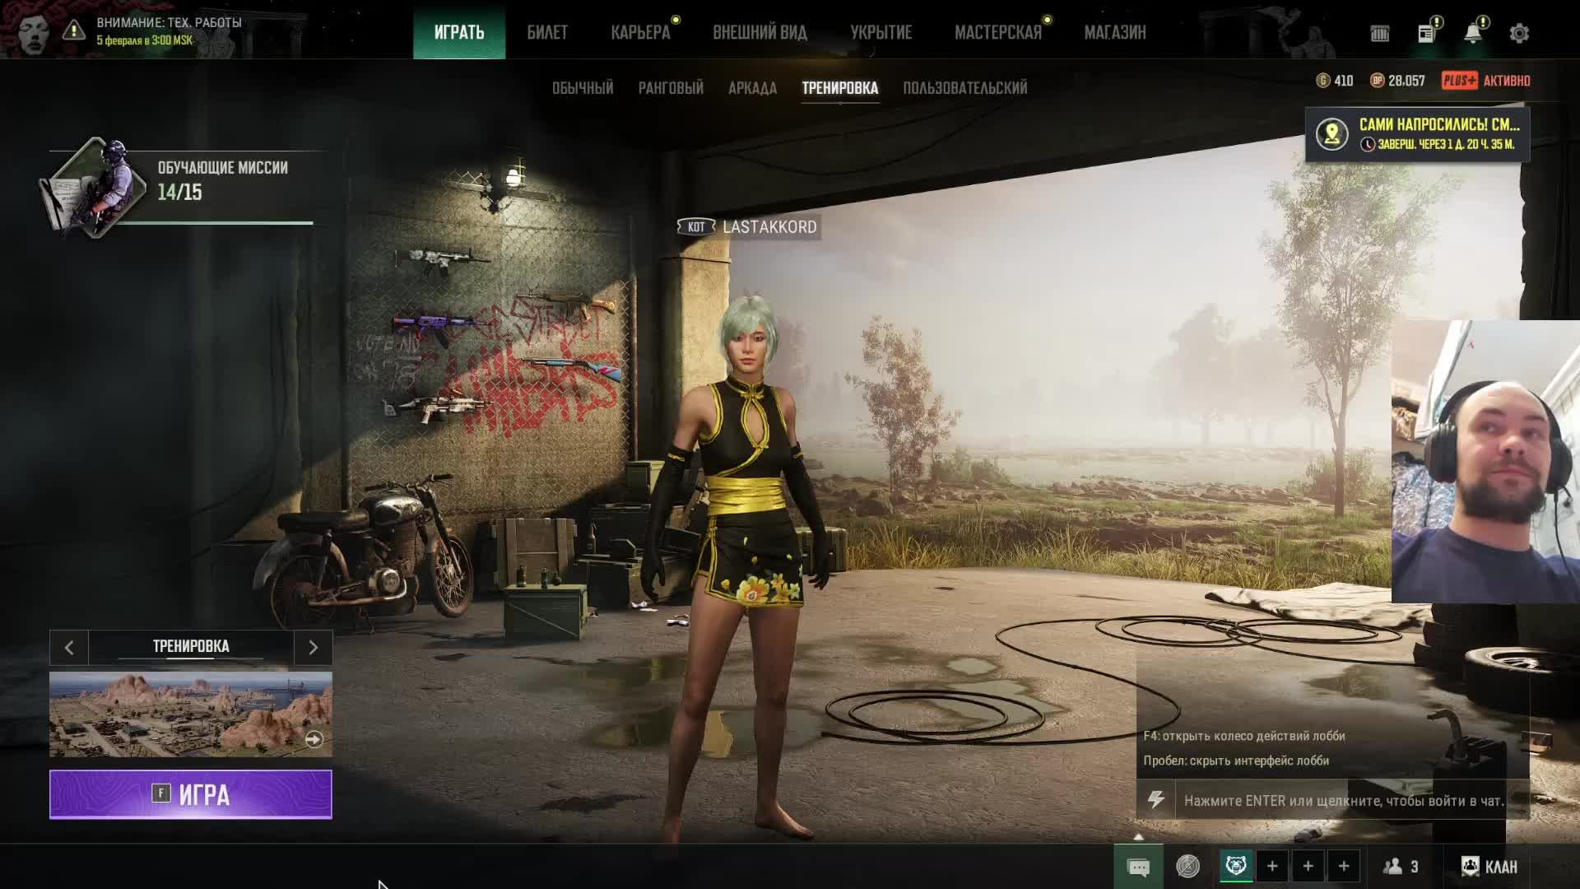Click the ВНИМАНИЕ: ТЕХ. РАБОТЫ notice
Viewport: 1580px width, 889px height.
(169, 30)
